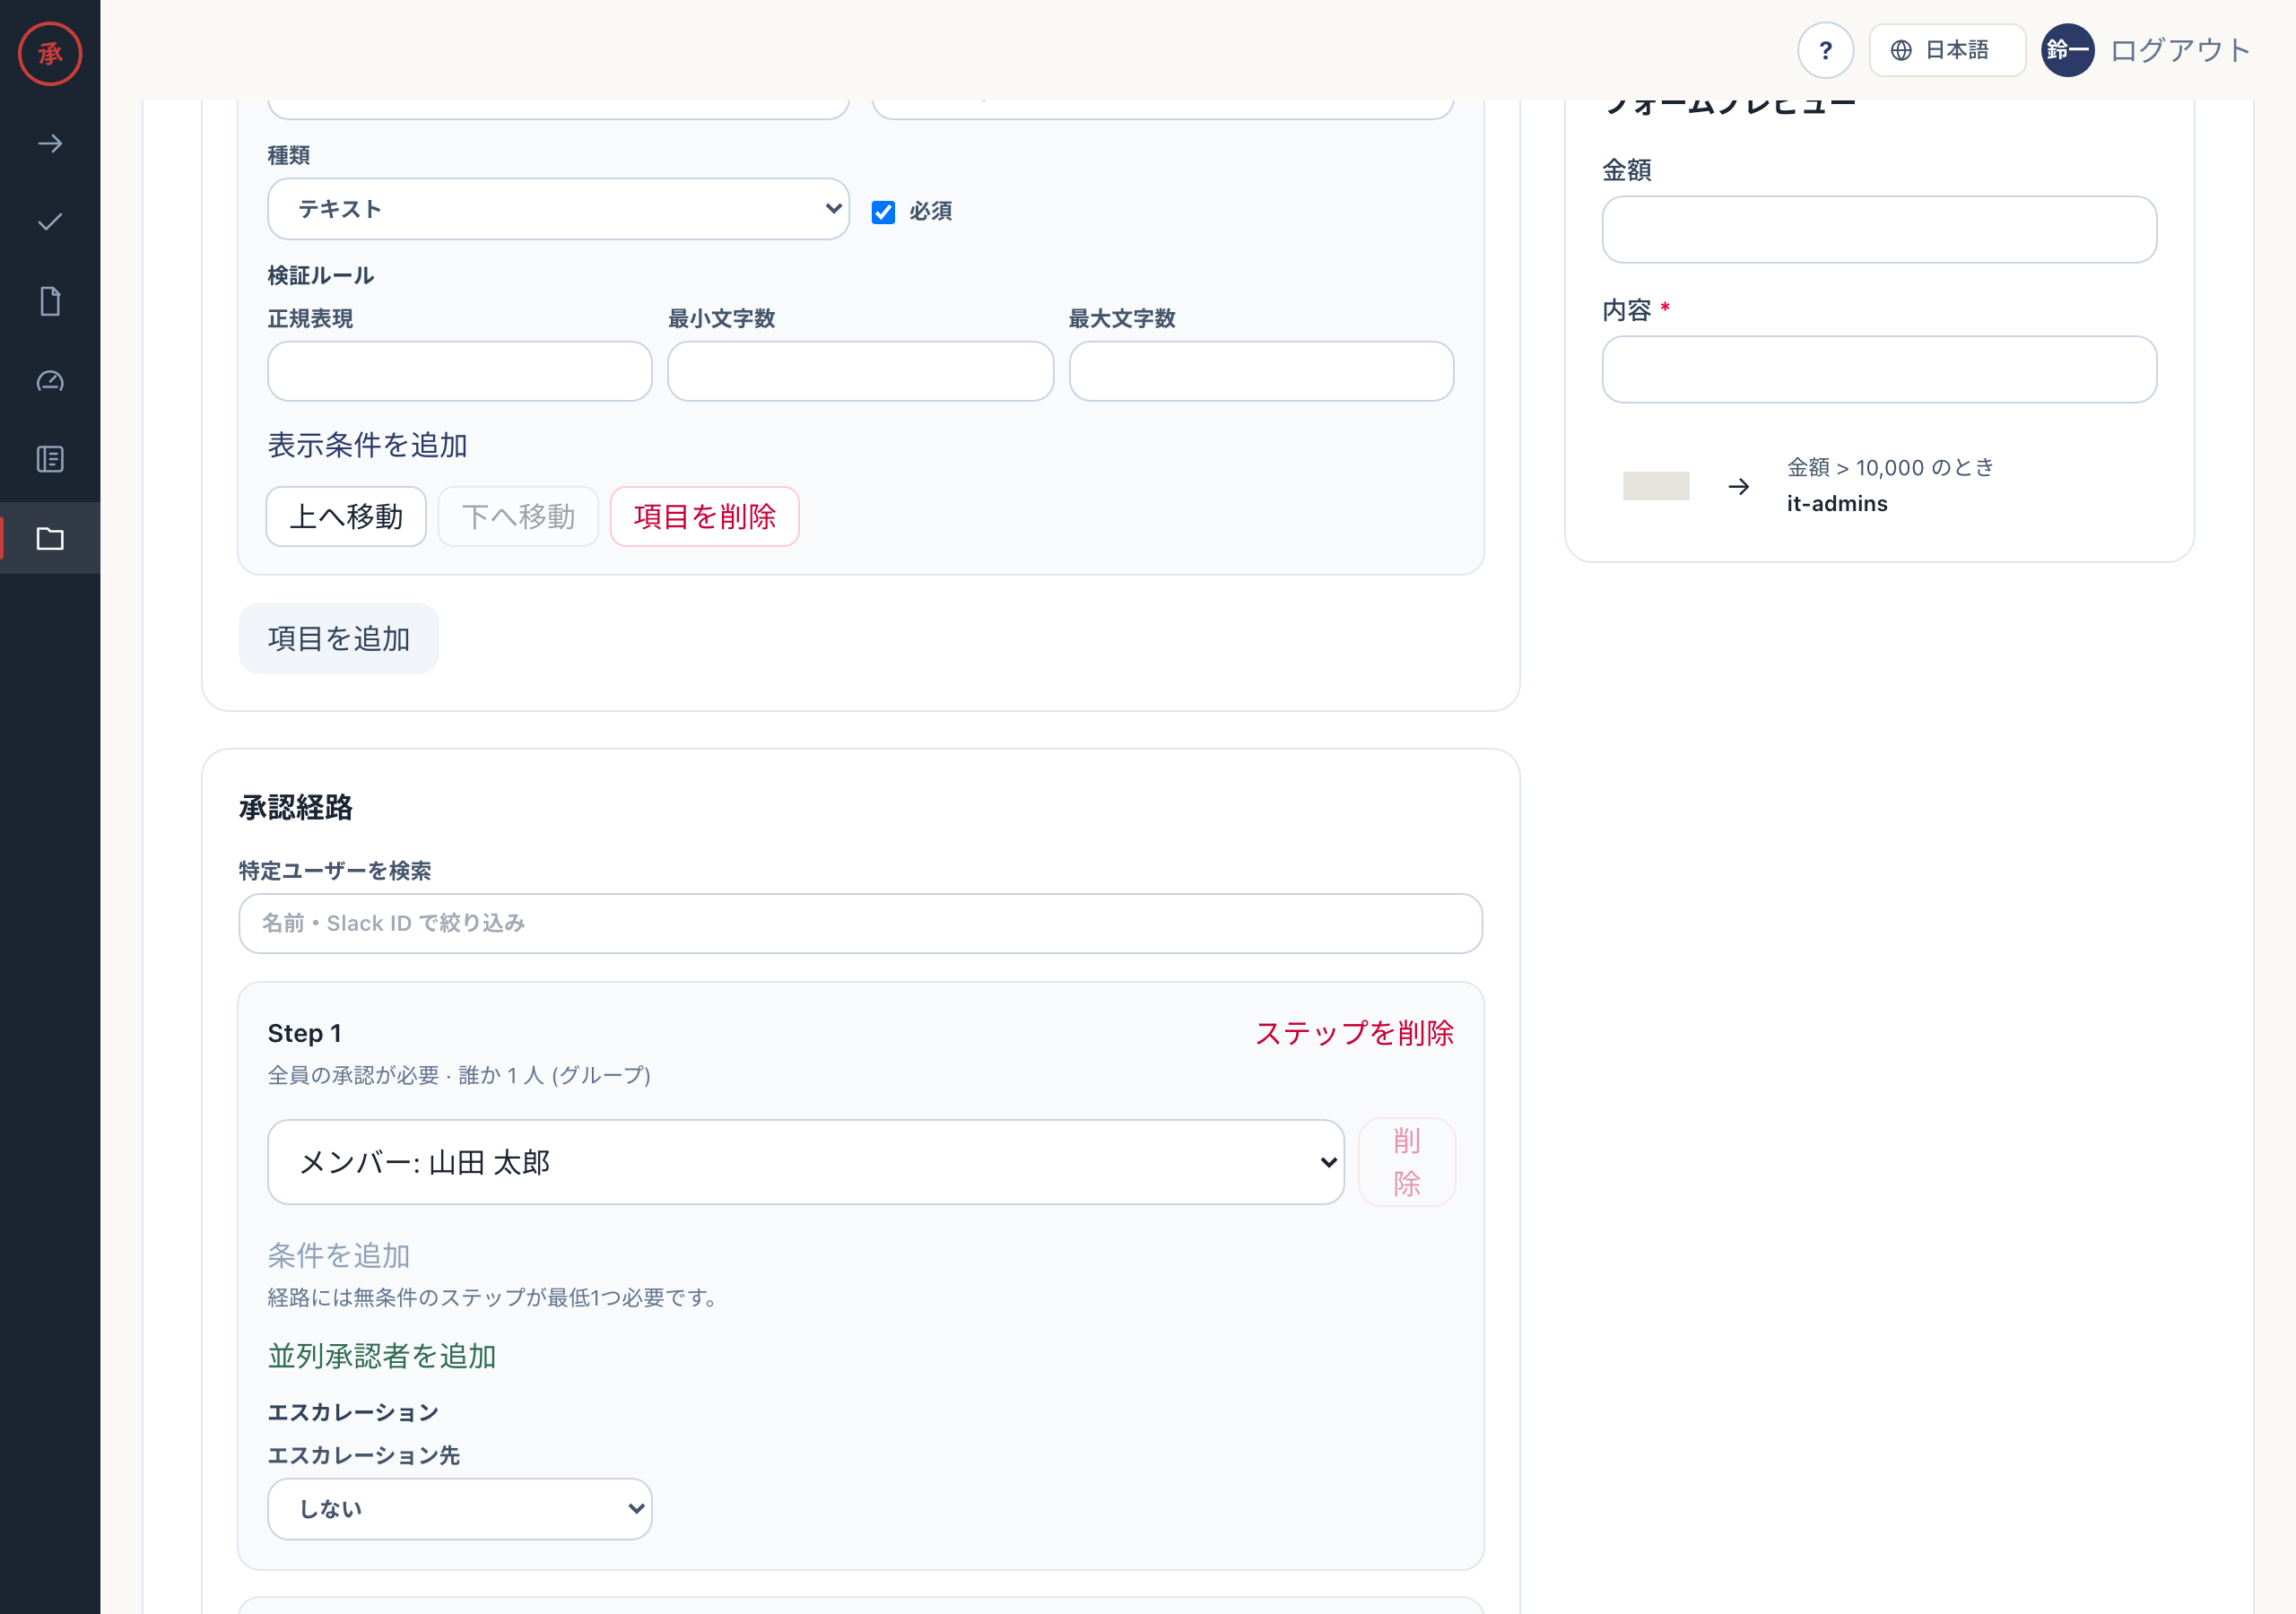Viewport: 2296px width, 1614px height.
Task: Open the checkmark approvals icon in sidebar
Action: pos(50,222)
